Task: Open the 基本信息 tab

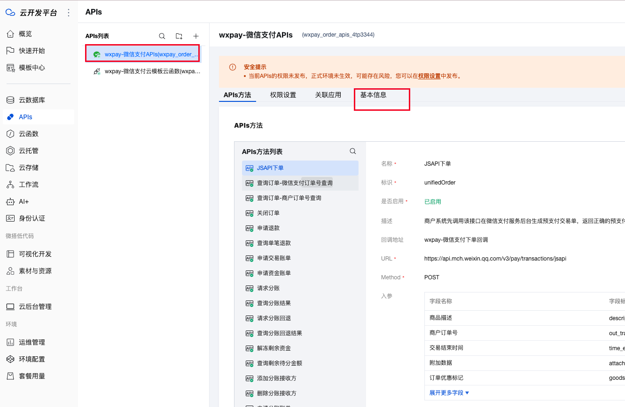Action: (374, 95)
